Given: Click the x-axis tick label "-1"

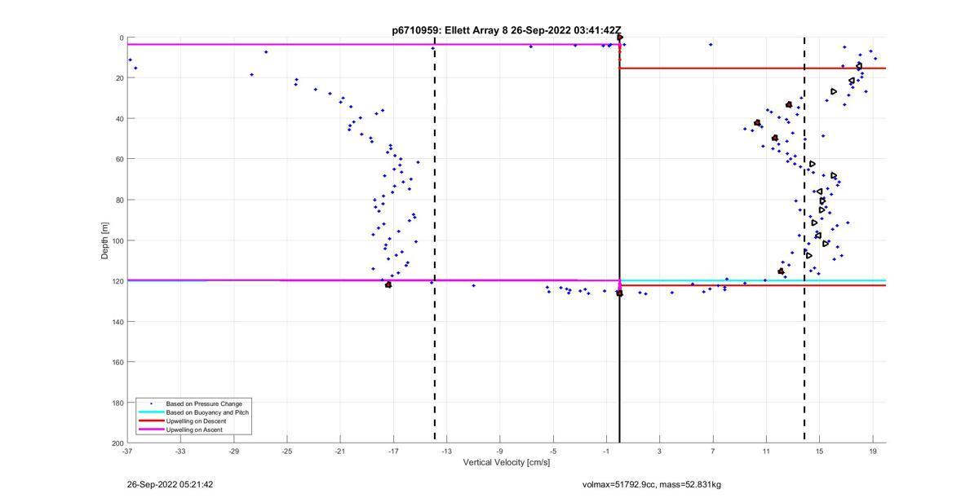Looking at the screenshot, I should (606, 451).
